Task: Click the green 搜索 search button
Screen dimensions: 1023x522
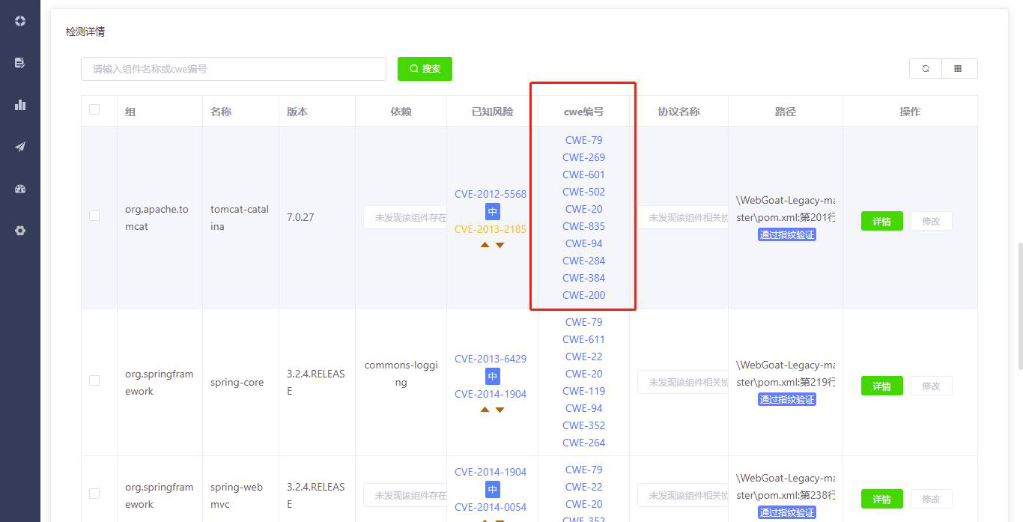Action: pyautogui.click(x=425, y=68)
